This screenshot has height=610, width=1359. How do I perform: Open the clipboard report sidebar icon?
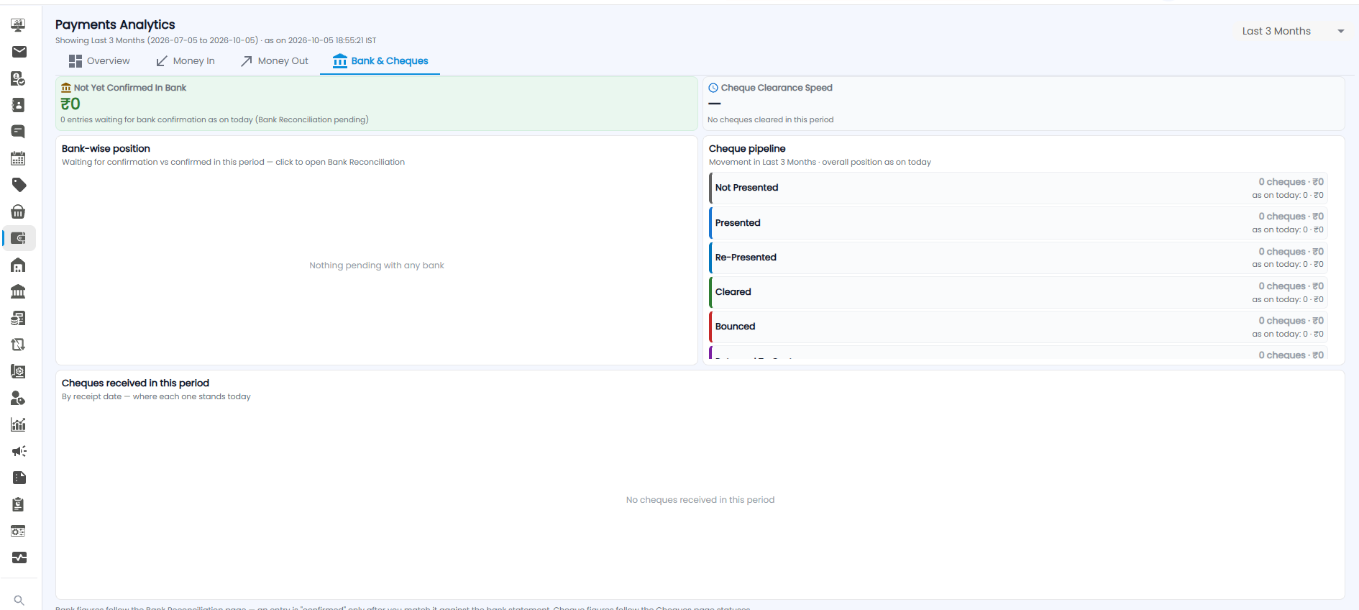pyautogui.click(x=19, y=504)
